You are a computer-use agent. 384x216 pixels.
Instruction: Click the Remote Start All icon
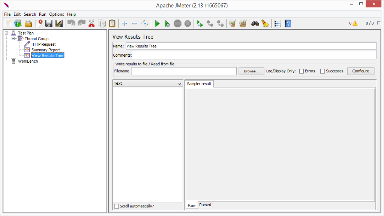click(x=200, y=24)
